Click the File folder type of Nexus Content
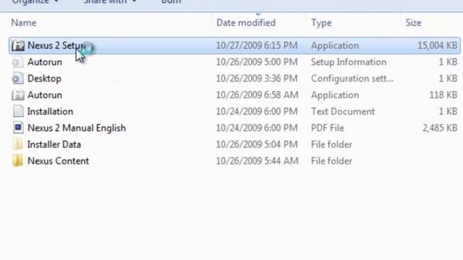The image size is (463, 260). coord(331,161)
